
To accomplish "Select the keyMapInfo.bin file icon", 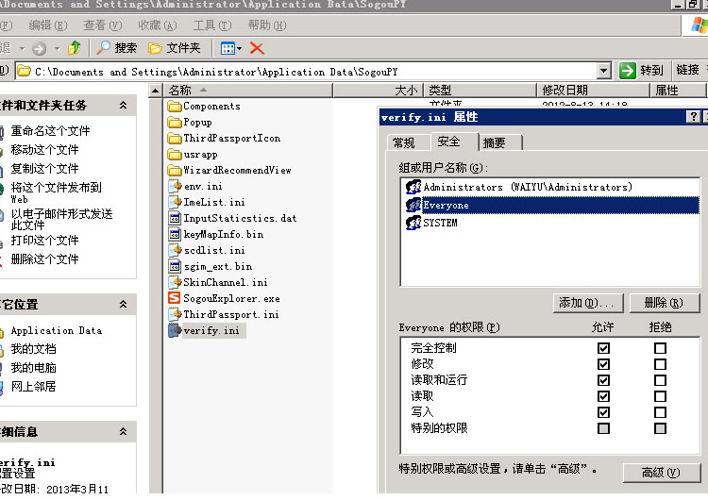I will (x=175, y=234).
